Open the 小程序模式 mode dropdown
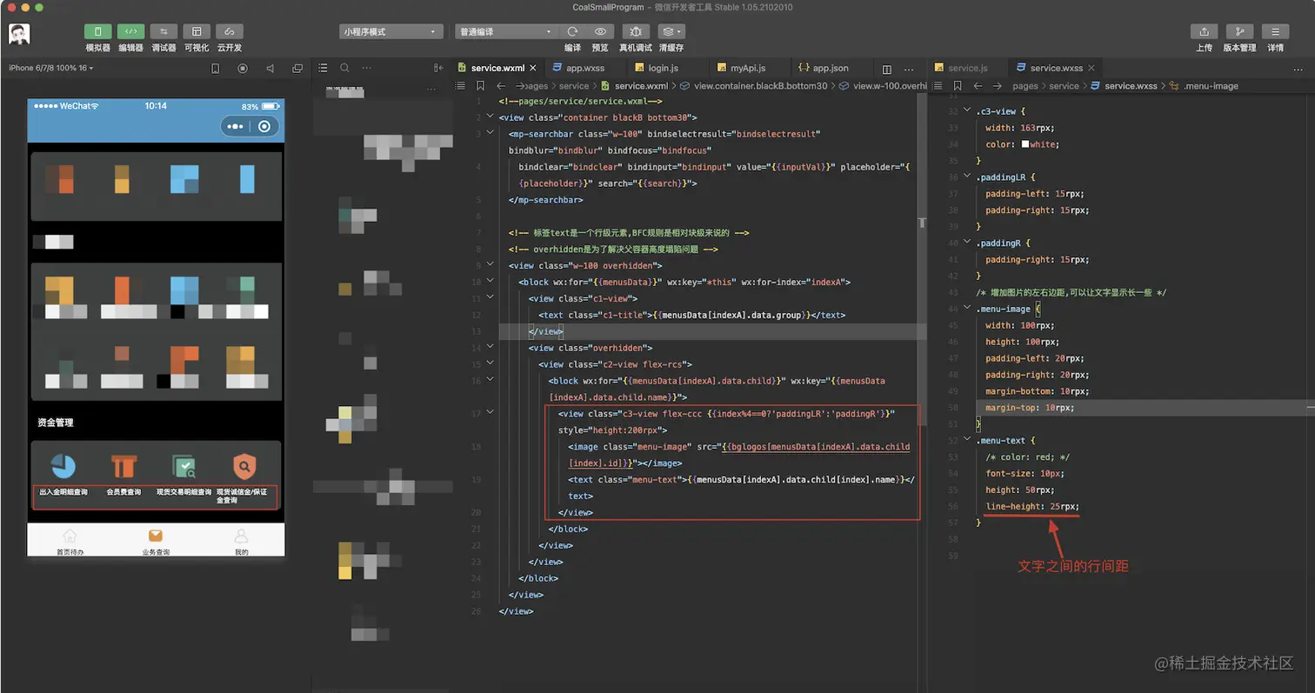Image resolution: width=1315 pixels, height=693 pixels. coord(391,31)
